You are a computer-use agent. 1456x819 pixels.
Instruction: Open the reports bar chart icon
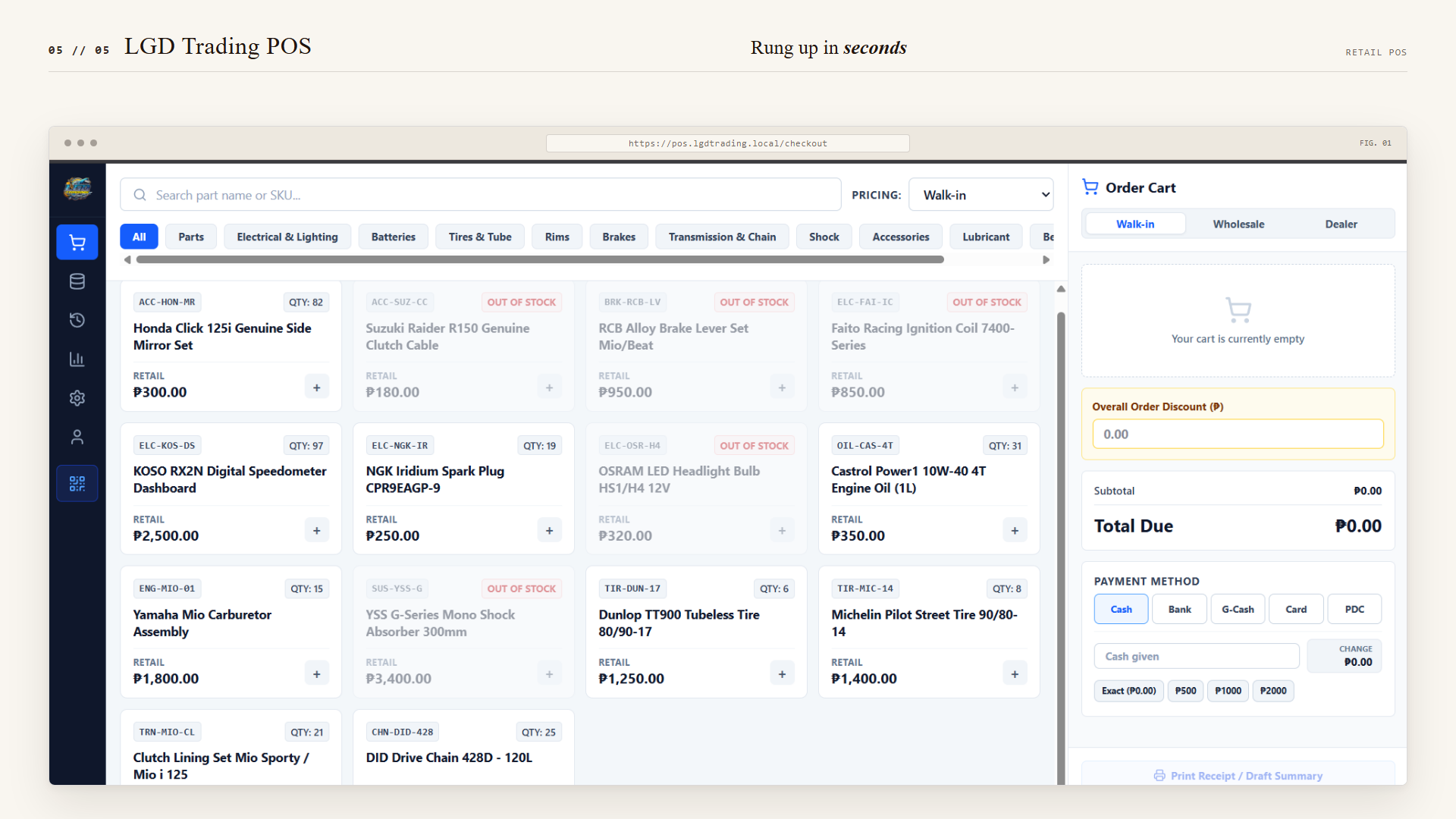(77, 359)
